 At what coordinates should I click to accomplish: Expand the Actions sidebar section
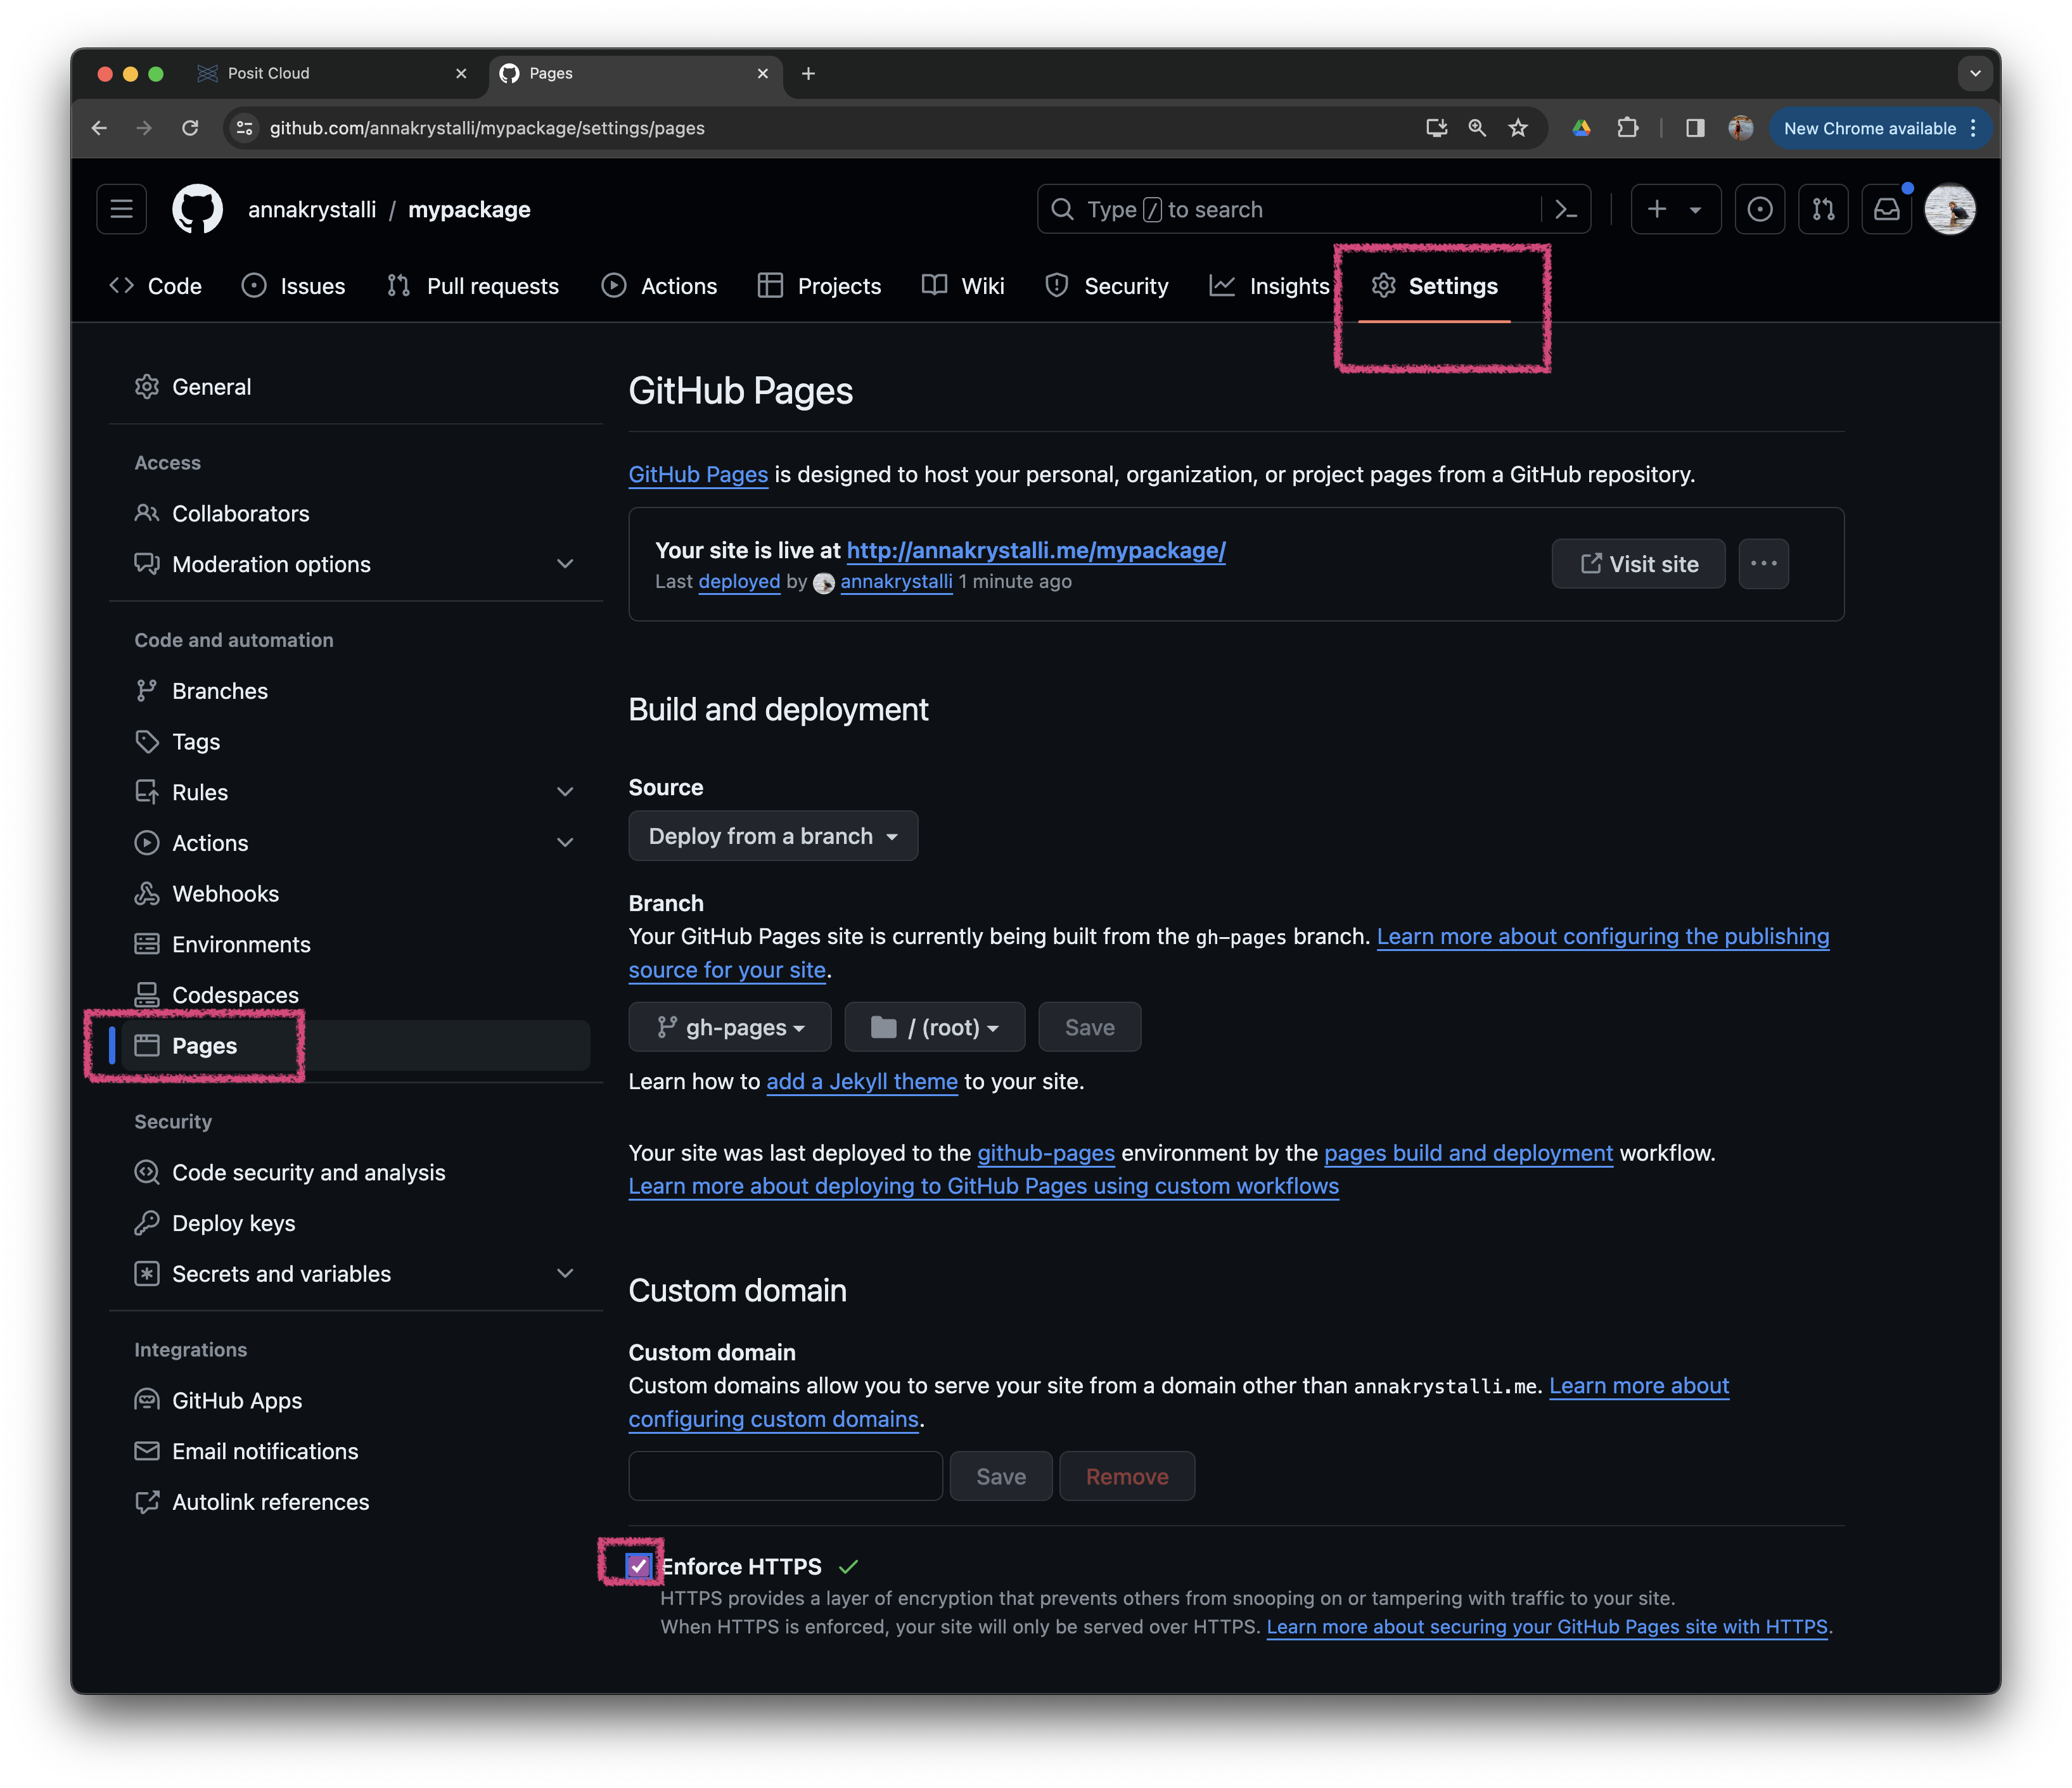(565, 843)
